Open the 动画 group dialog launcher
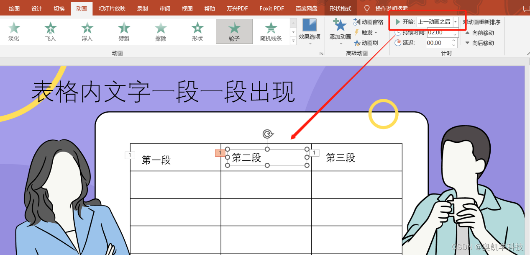This screenshot has height=255, width=530. point(322,53)
